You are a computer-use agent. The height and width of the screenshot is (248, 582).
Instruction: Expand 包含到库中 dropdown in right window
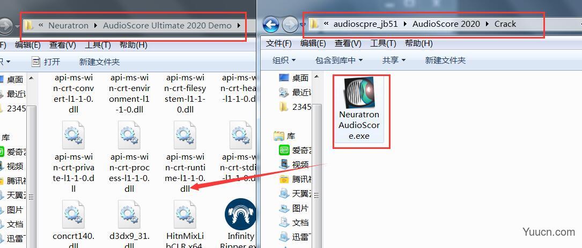[339, 60]
